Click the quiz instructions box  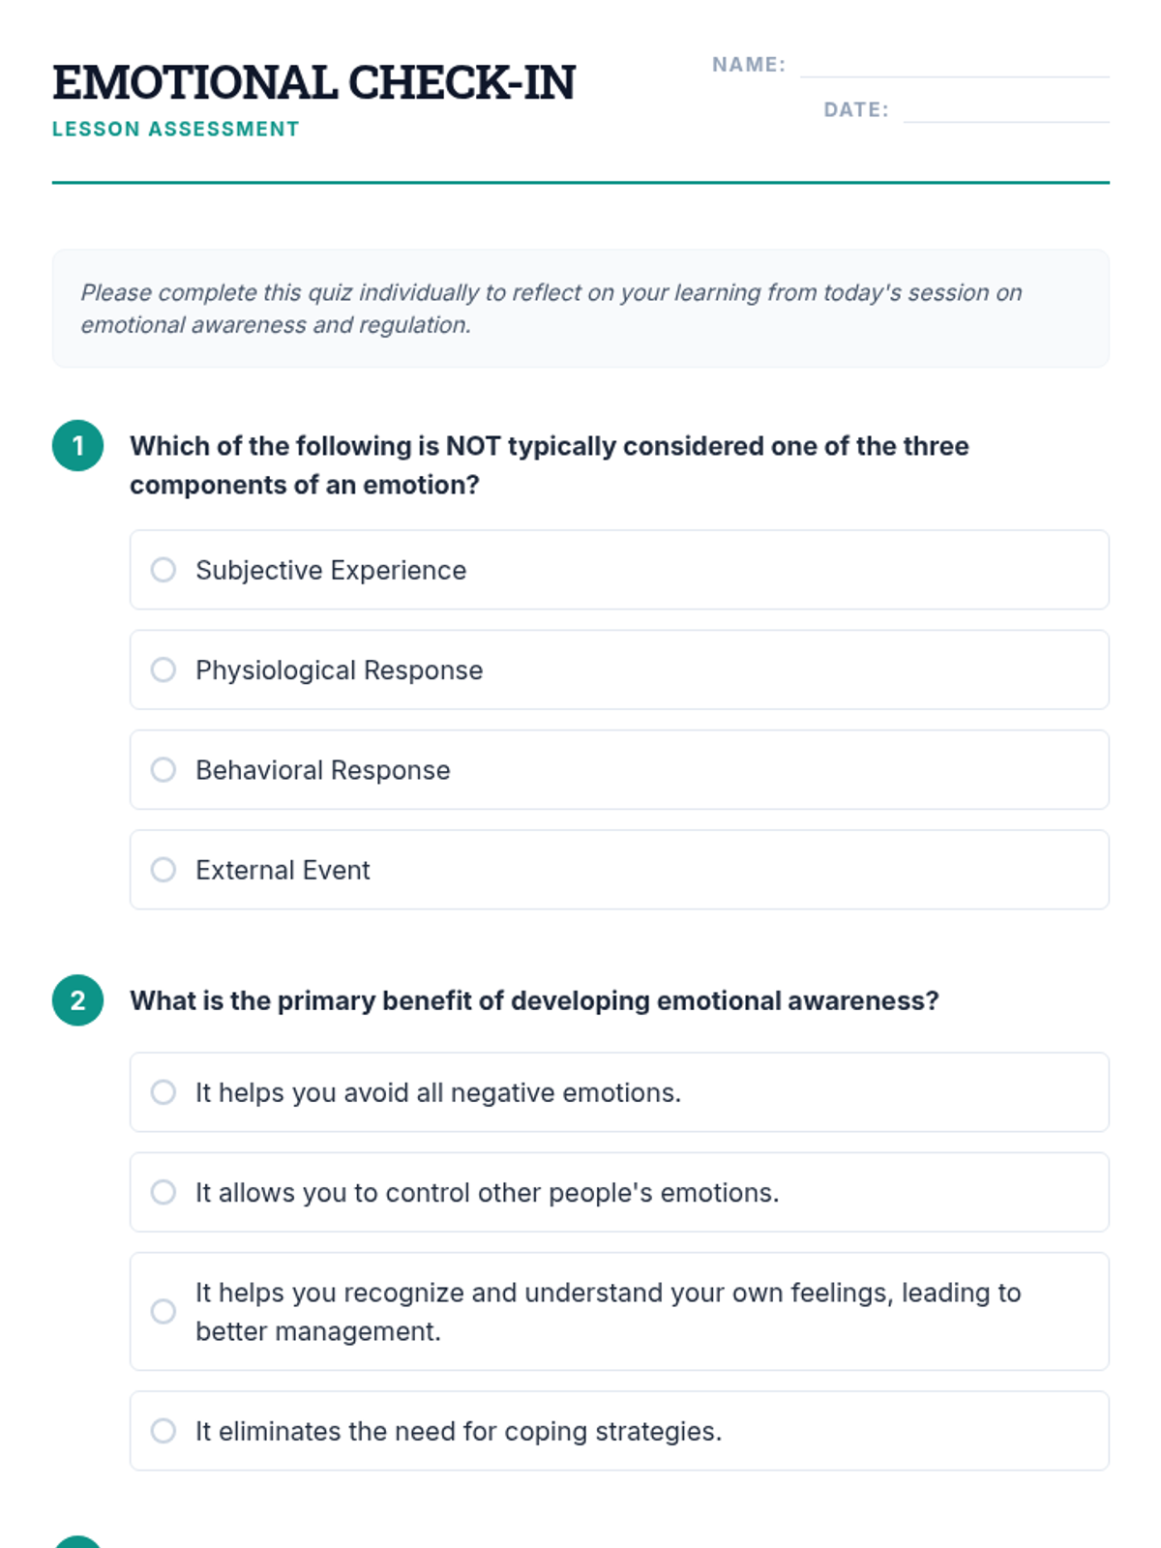(580, 309)
